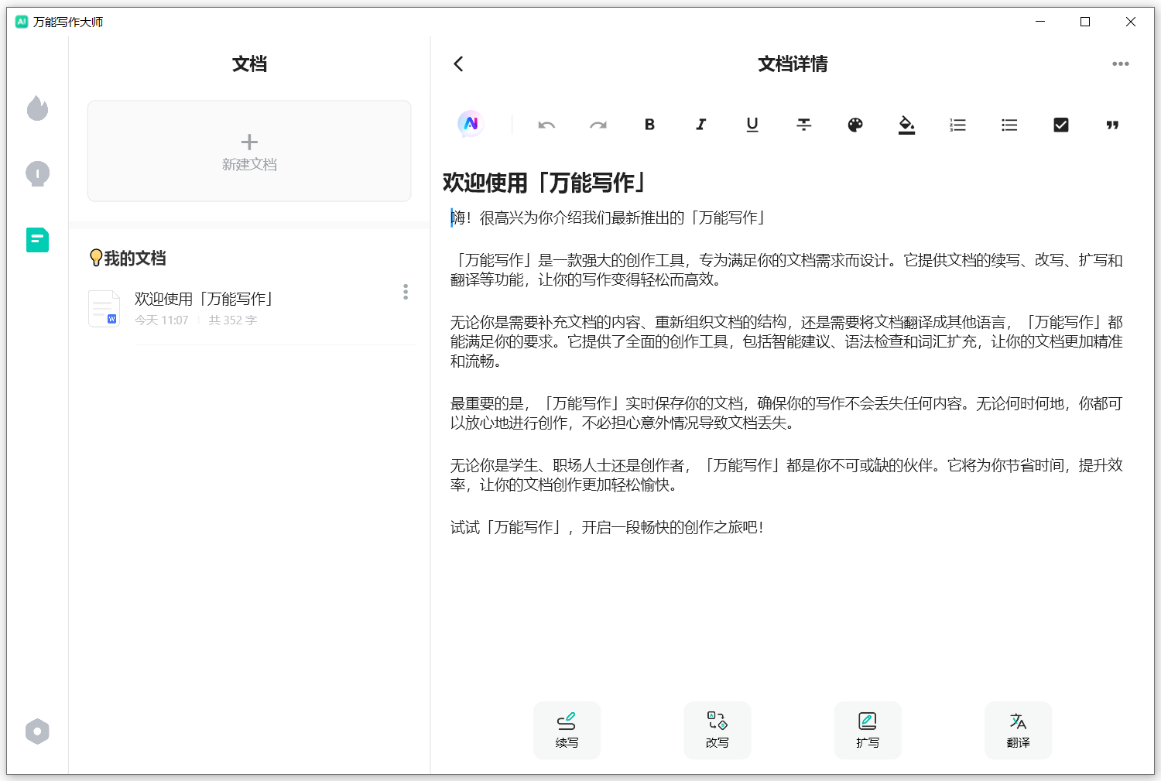This screenshot has width=1161, height=781.
Task: Select the green documents sidebar icon
Action: tap(37, 240)
